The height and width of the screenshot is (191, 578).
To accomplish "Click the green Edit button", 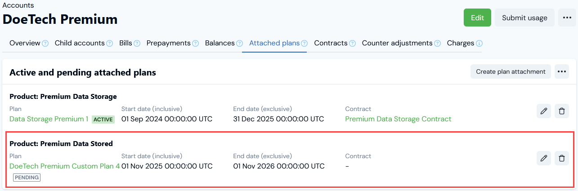I will (477, 18).
